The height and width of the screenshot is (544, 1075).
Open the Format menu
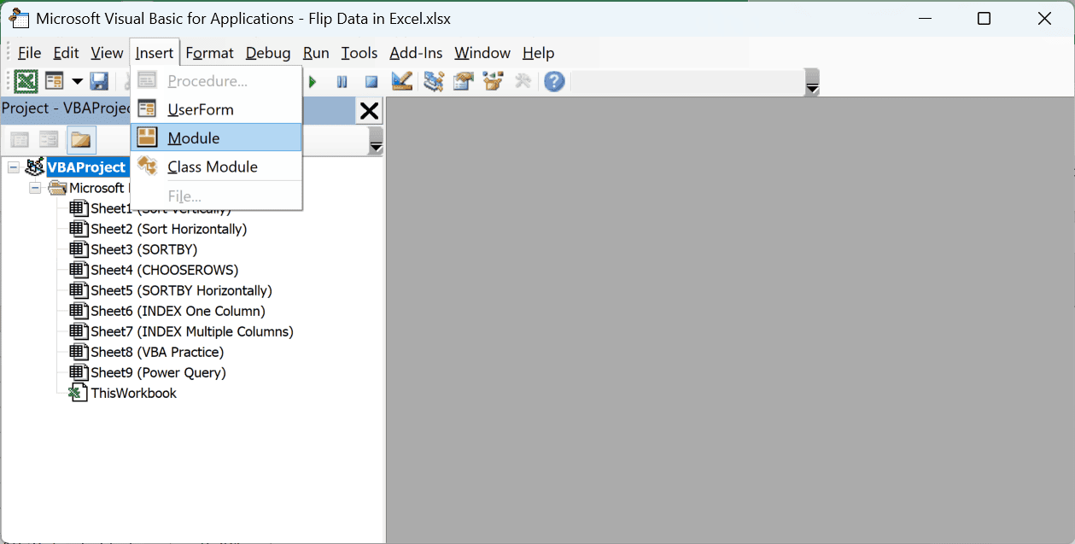tap(209, 53)
